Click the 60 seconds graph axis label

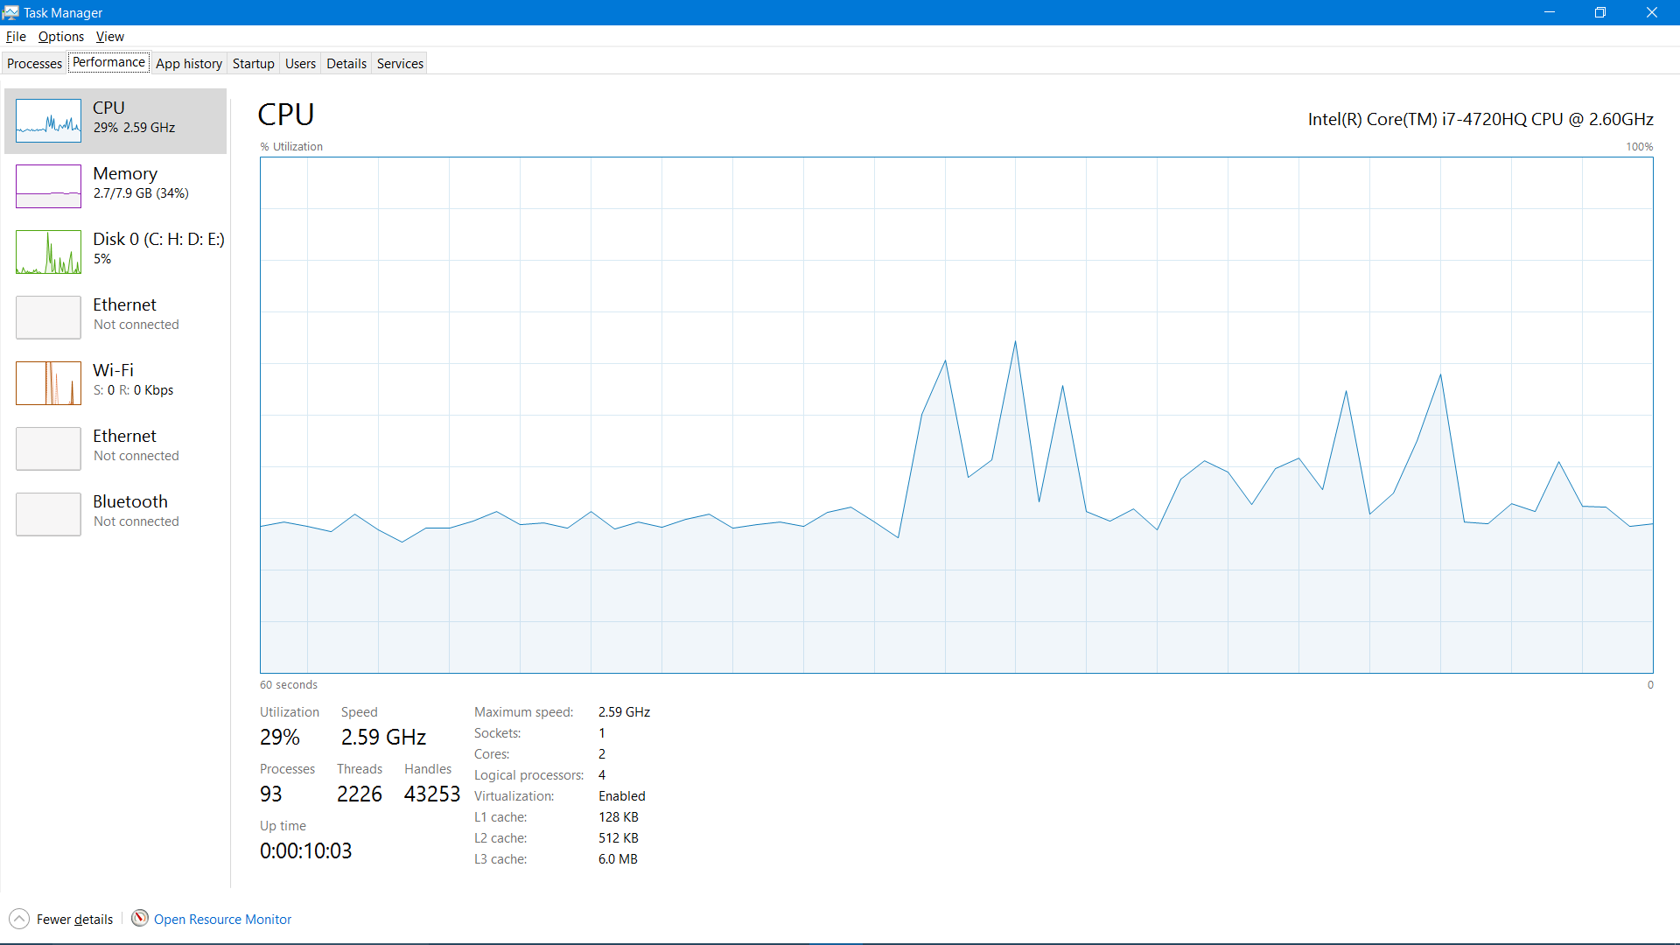(x=289, y=685)
